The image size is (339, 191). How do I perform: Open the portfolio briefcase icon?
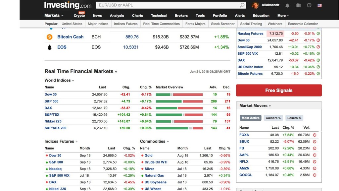(x=298, y=5)
